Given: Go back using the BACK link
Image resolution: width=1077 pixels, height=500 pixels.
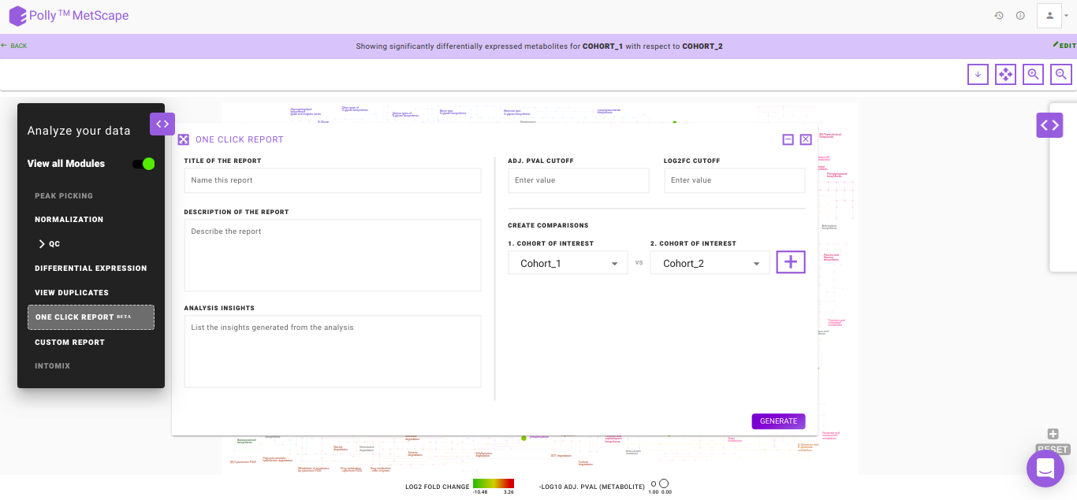Looking at the screenshot, I should click(x=13, y=46).
